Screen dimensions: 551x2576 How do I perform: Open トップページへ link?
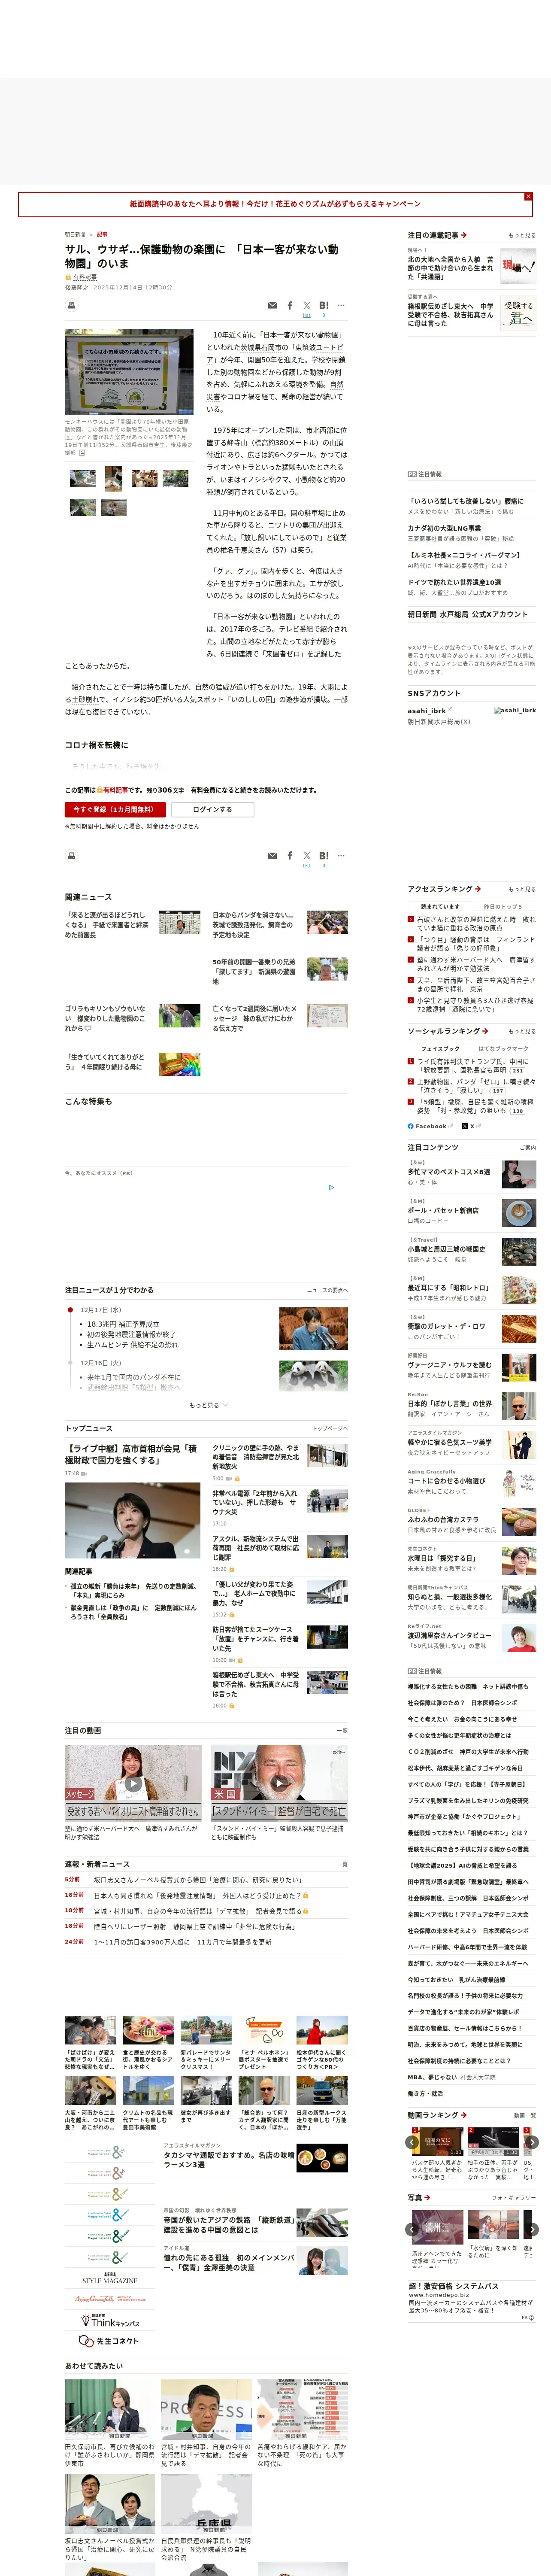[x=330, y=1429]
